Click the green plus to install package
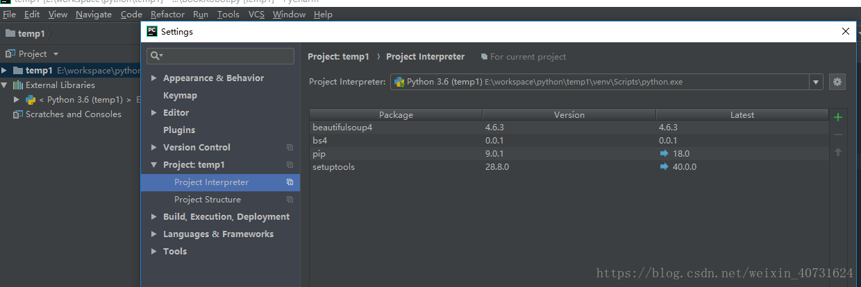Image resolution: width=861 pixels, height=287 pixels. tap(838, 117)
